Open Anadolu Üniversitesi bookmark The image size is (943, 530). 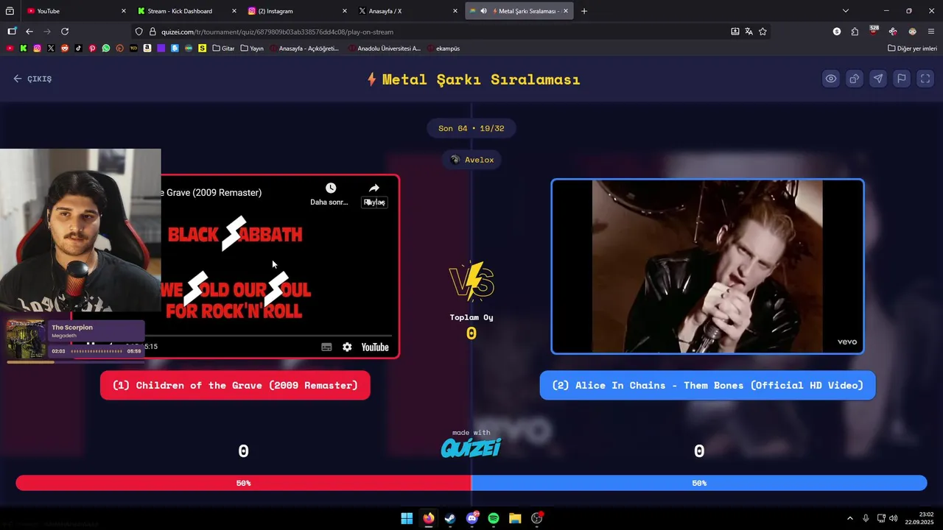tap(383, 49)
